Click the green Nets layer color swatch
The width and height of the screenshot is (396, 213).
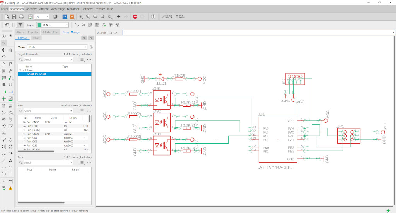click(39, 25)
